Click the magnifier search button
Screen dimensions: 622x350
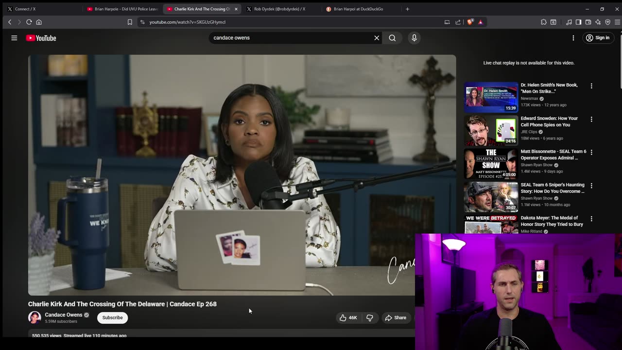click(x=392, y=38)
